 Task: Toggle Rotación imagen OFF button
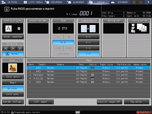click(109, 102)
